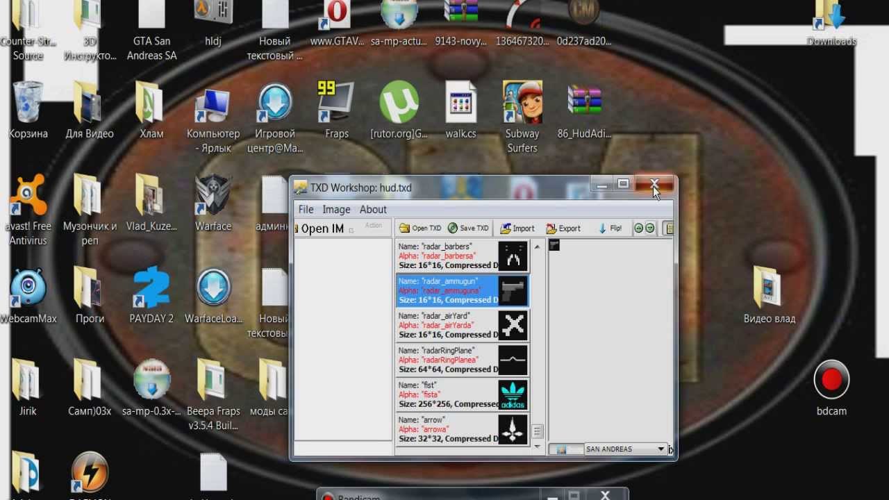Click the Open TXD toolbar button

pos(420,228)
